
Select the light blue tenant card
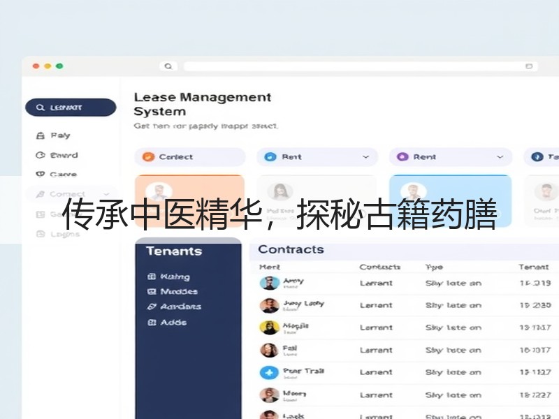pyautogui.click(x=451, y=200)
